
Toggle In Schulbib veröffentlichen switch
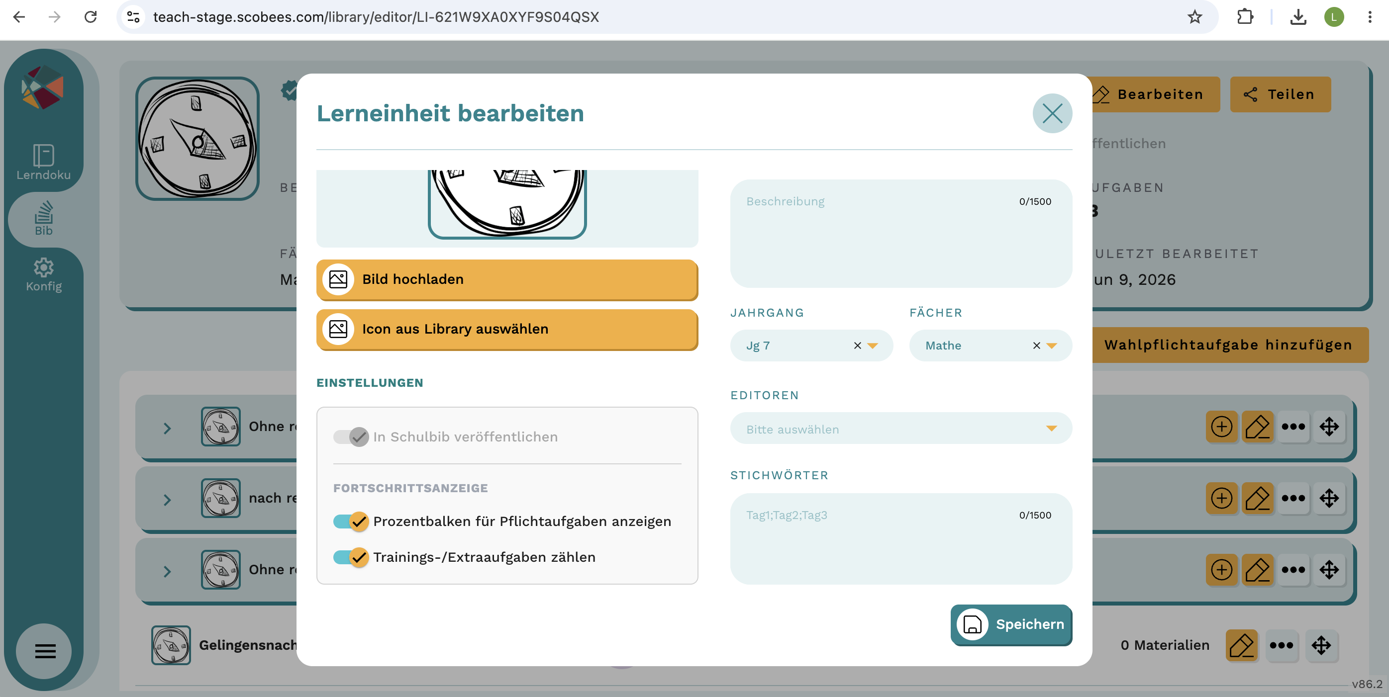(x=351, y=436)
